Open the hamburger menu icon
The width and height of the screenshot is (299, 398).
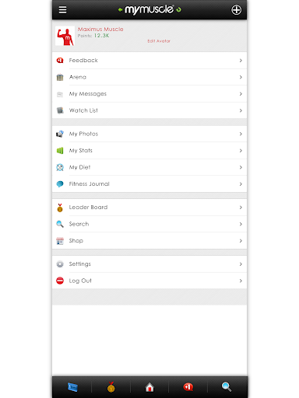[x=62, y=10]
